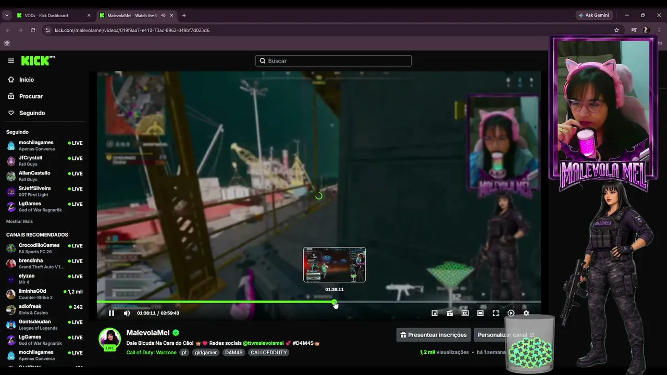Click the Presentear inscrições button

click(x=434, y=335)
